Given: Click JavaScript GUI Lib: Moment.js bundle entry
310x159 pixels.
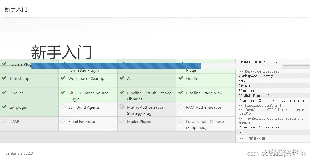Looking at the screenshot, I should pyautogui.click(x=271, y=121).
